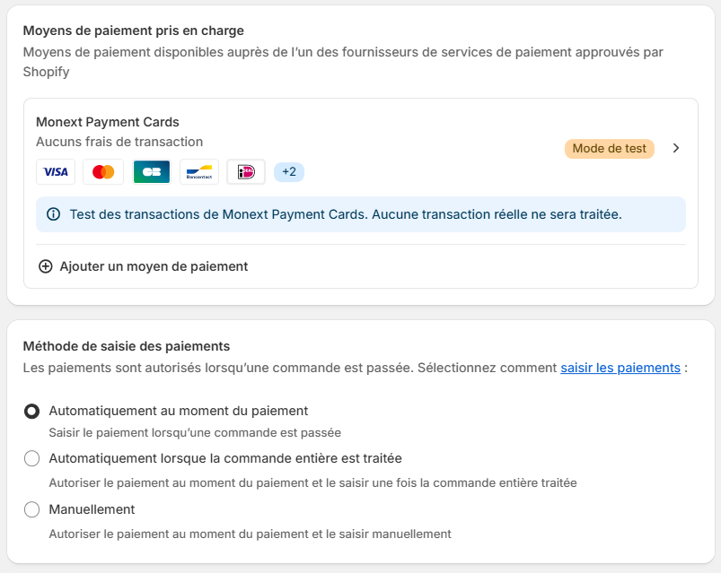Click the Méthode de saisie des paiements heading

pos(127,346)
